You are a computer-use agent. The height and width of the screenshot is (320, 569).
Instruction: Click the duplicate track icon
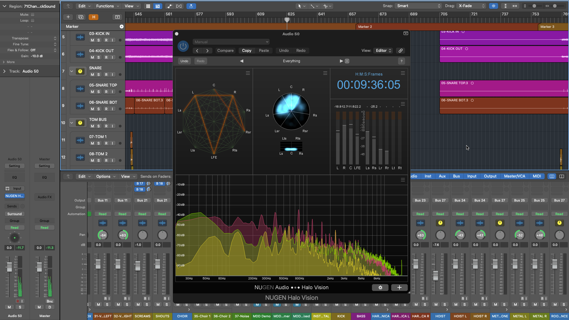pyautogui.click(x=81, y=17)
